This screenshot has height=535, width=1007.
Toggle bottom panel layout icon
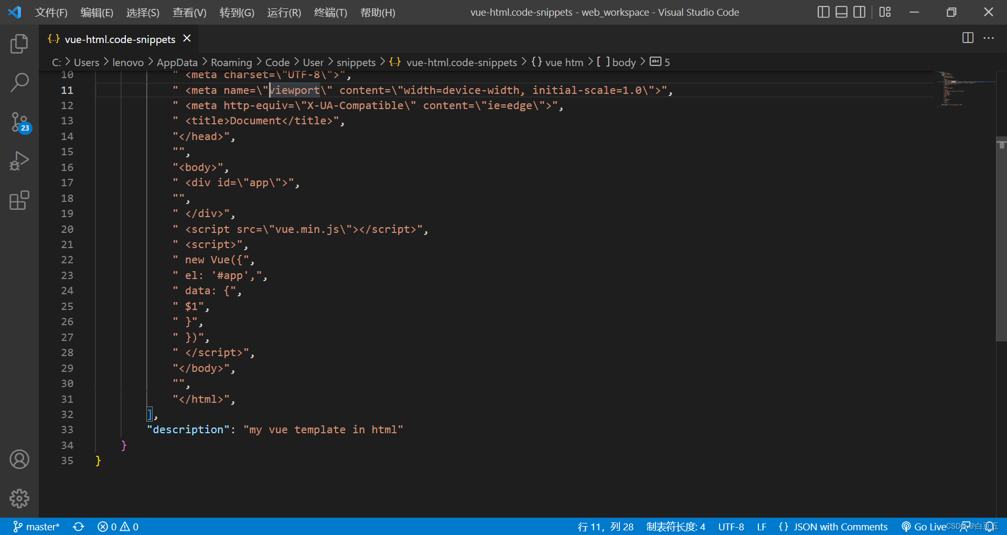tap(841, 12)
